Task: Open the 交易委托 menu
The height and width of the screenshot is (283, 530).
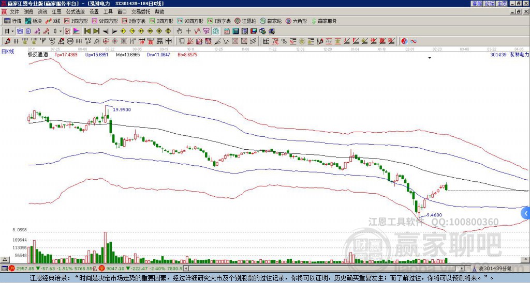Action: coord(141,12)
